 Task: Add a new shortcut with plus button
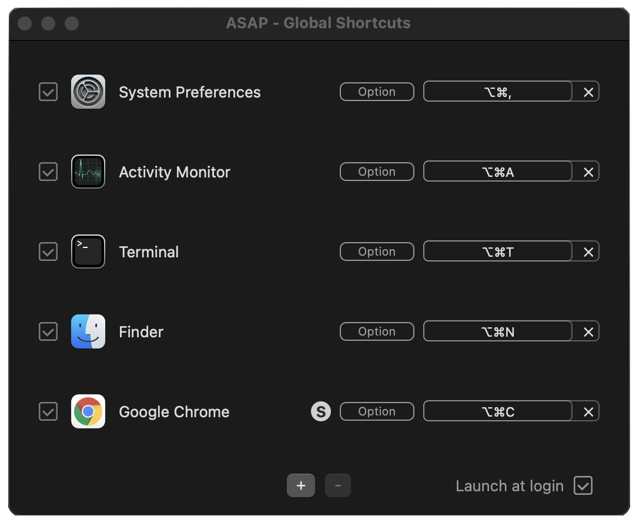pos(301,485)
